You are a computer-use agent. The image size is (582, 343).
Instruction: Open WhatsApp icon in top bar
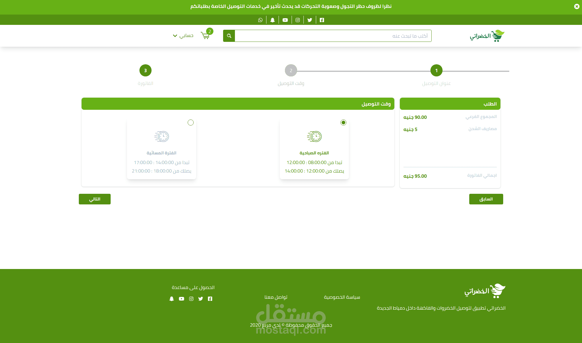(x=260, y=20)
